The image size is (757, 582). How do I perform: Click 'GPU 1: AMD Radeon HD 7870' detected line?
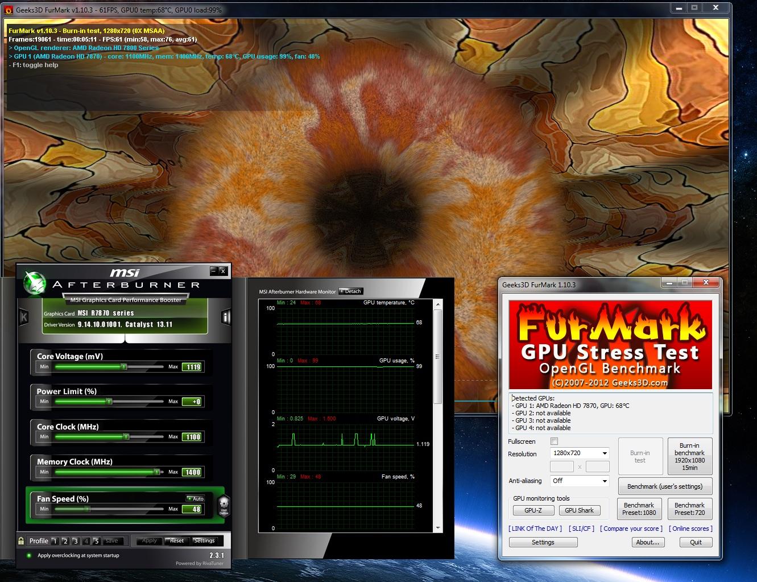572,406
